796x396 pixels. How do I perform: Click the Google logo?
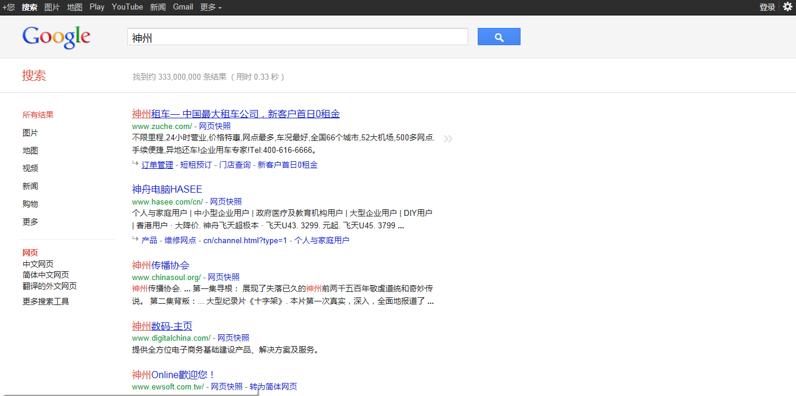[x=57, y=37]
